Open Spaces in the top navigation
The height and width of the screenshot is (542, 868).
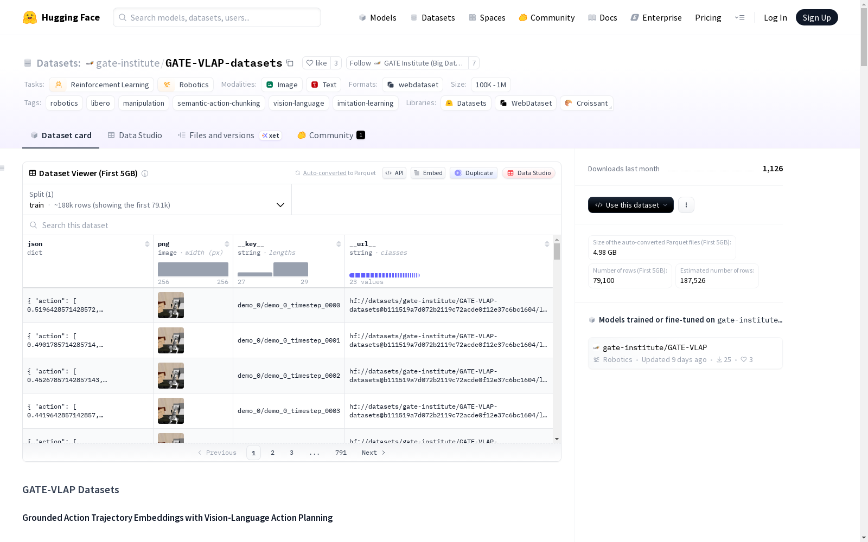487,17
